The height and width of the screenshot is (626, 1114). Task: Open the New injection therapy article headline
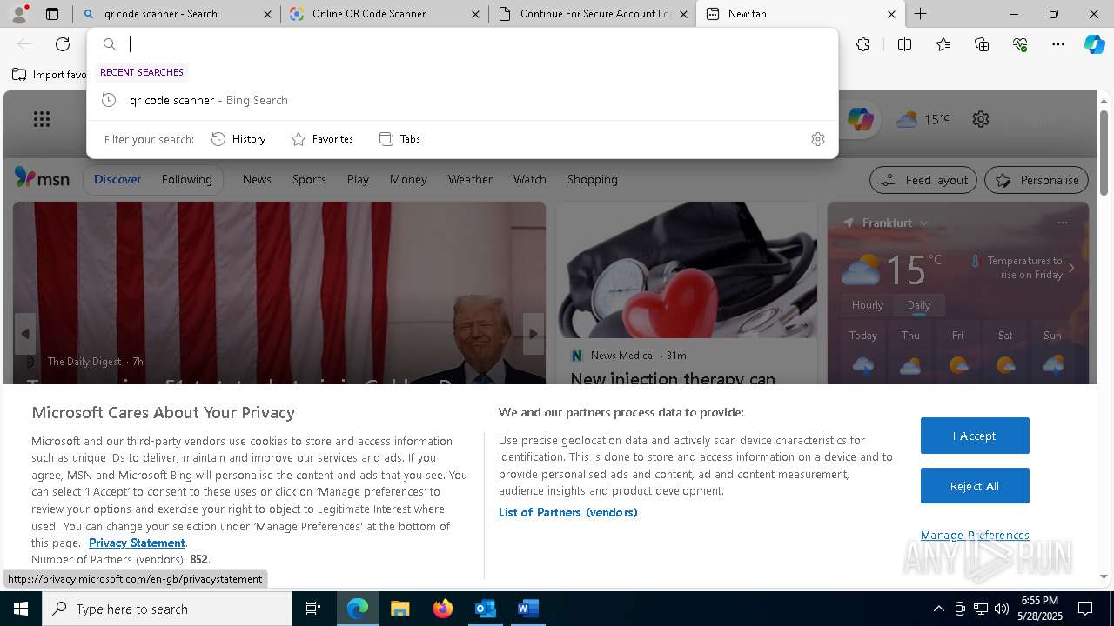673,378
